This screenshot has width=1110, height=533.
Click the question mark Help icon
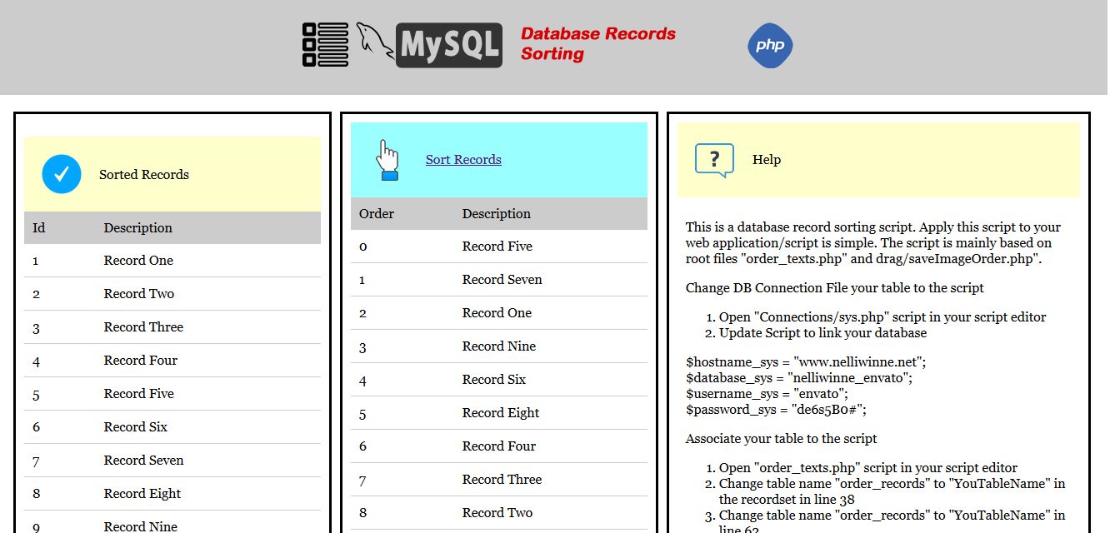(x=714, y=160)
